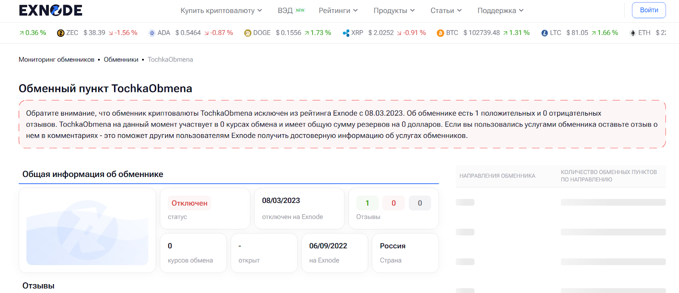Expand the Рейтинги dropdown menu
Image resolution: width=679 pixels, height=293 pixels.
tap(338, 11)
